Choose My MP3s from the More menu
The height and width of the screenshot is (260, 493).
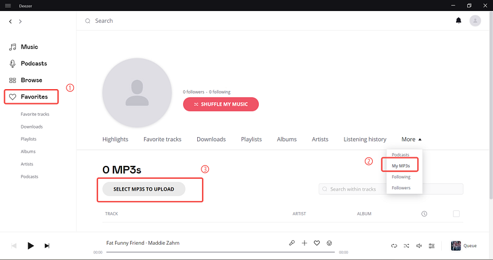[x=401, y=165]
